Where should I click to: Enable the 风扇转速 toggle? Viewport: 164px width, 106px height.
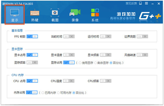pyautogui.click(x=142, y=55)
